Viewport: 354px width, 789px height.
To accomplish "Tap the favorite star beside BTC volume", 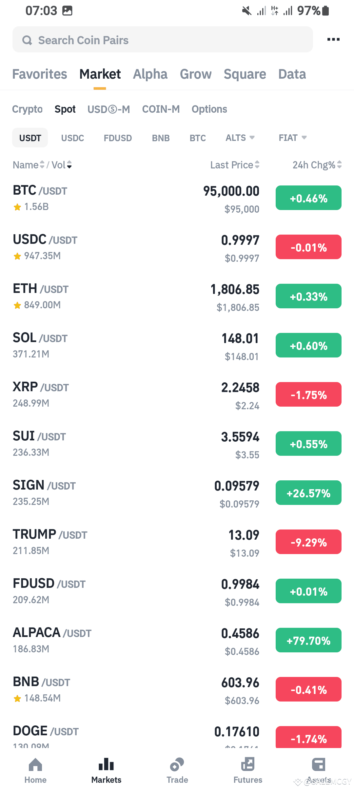I will pyautogui.click(x=17, y=207).
